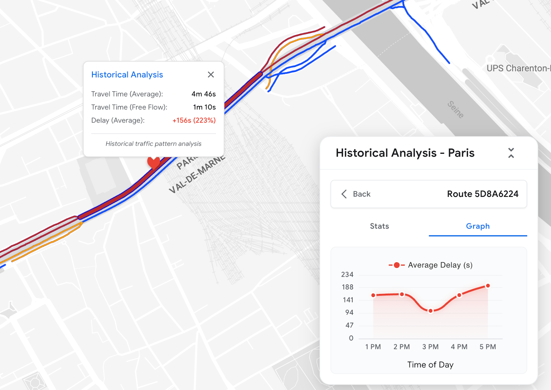Click the back arrow chevron in the route panel
The image size is (551, 390).
344,194
